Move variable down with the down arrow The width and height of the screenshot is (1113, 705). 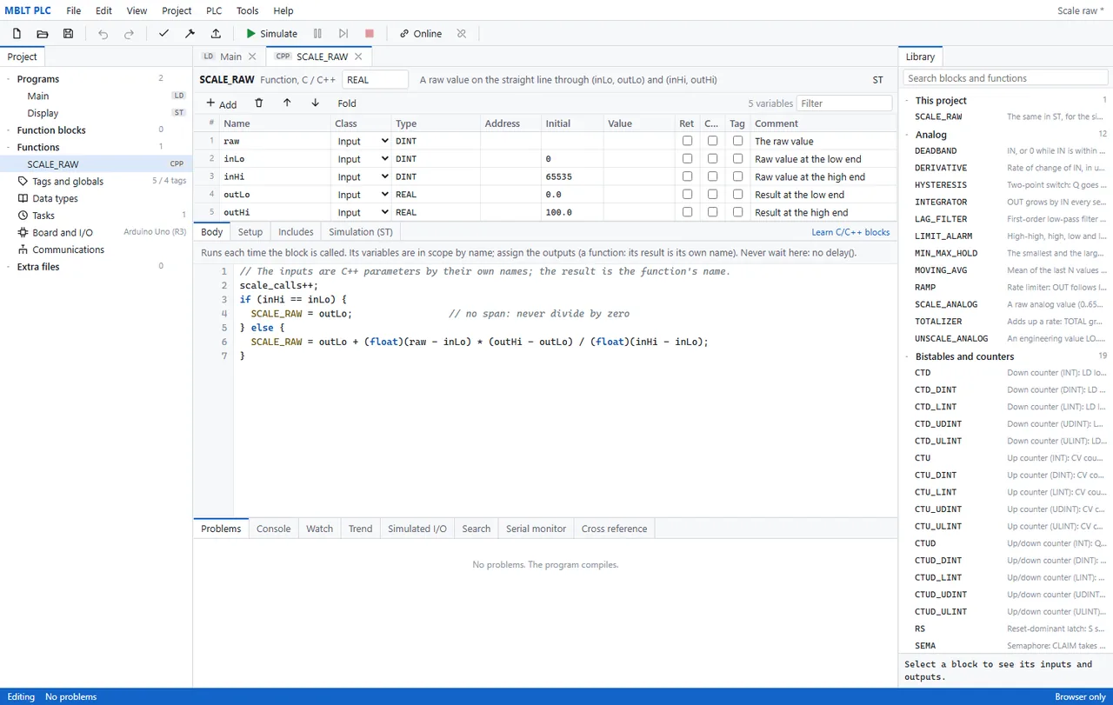click(315, 103)
